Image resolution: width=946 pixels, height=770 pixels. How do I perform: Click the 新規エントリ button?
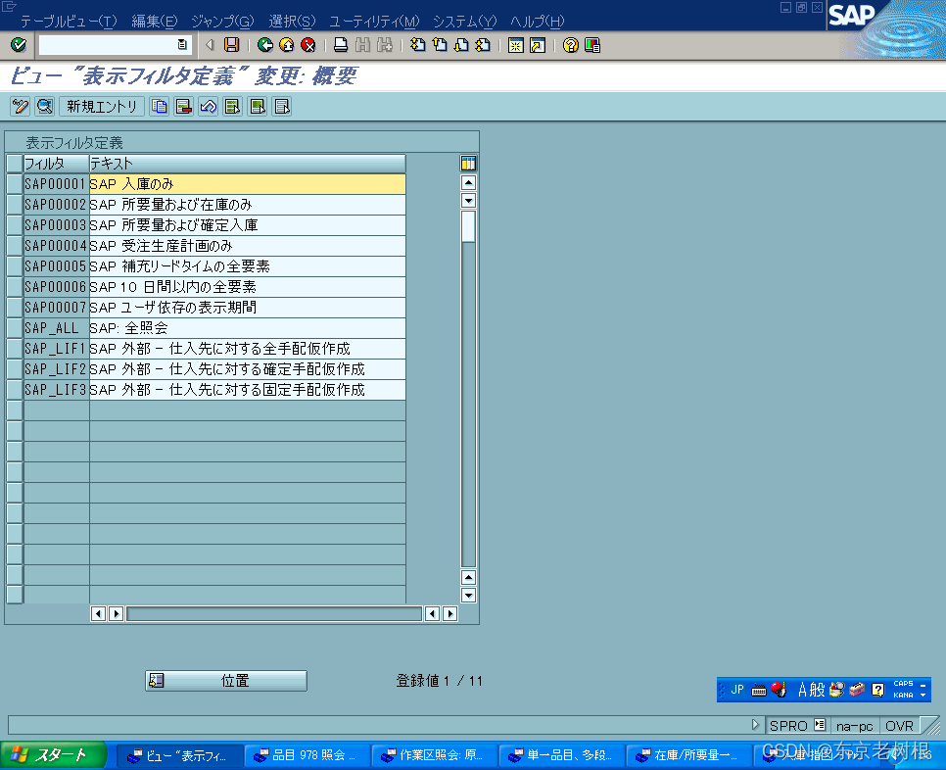point(102,106)
